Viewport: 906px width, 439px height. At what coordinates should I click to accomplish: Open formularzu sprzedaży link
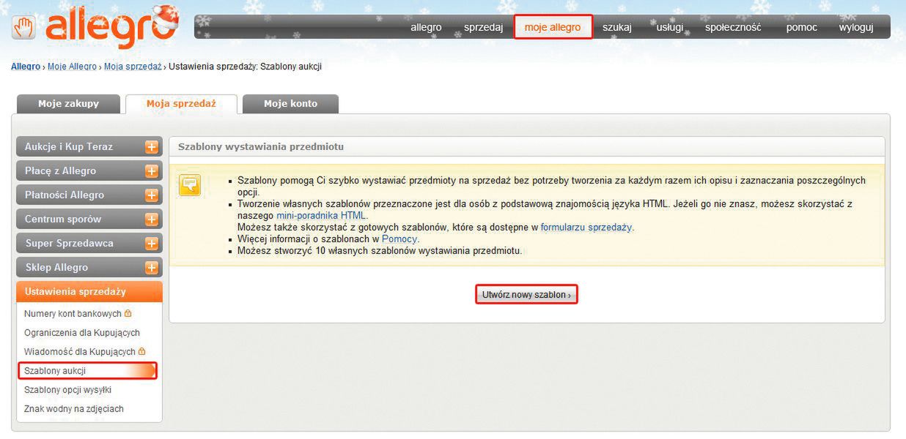(x=586, y=228)
